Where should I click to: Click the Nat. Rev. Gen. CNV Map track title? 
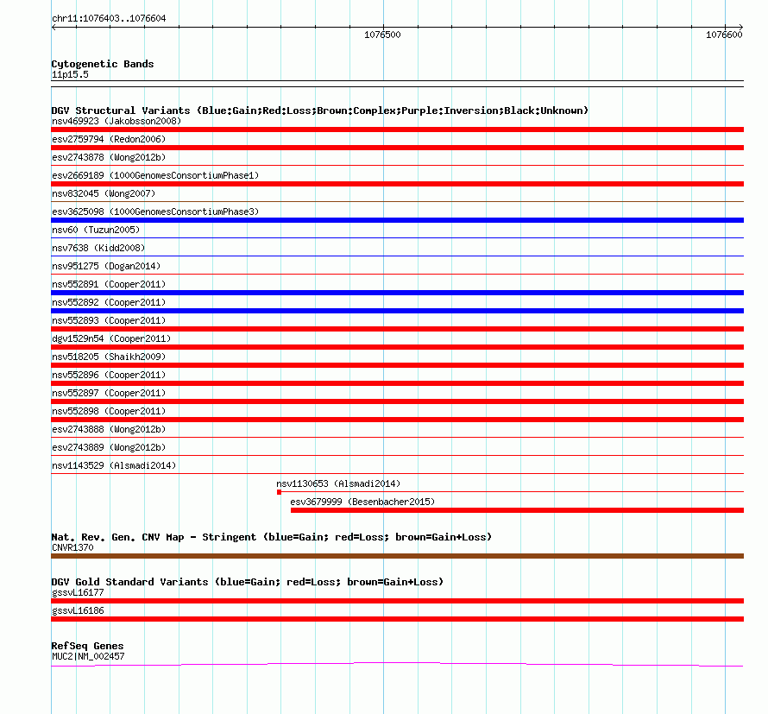(x=271, y=537)
